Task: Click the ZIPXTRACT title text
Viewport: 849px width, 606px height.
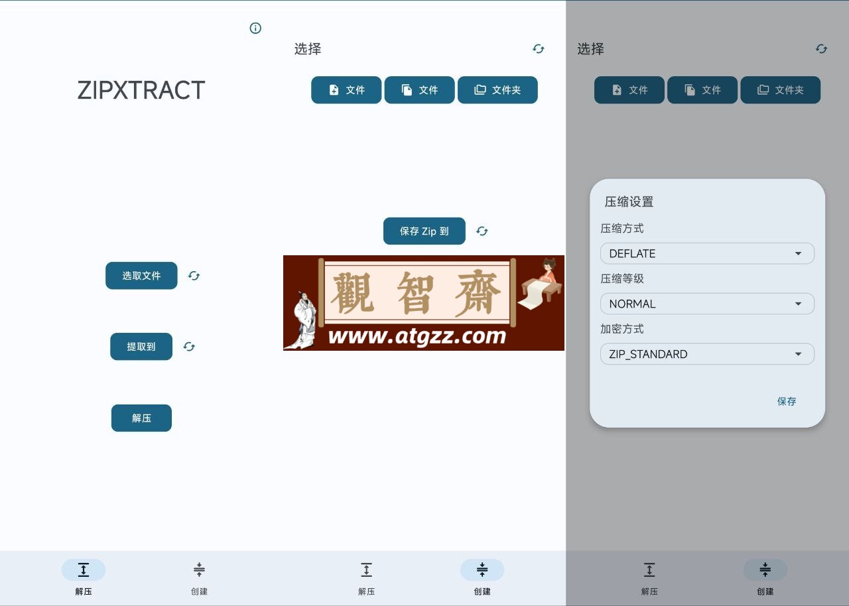Action: 141,90
